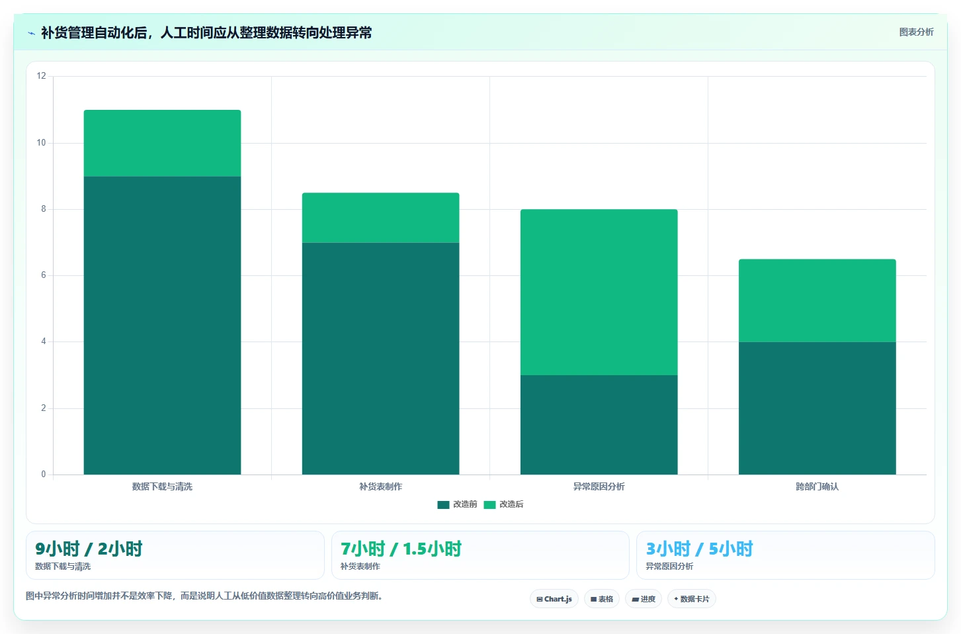
Task: Click the 数据卡片 tag chip
Action: point(691,599)
